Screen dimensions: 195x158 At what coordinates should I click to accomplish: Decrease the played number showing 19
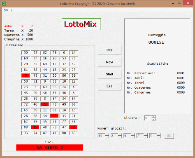(107, 137)
